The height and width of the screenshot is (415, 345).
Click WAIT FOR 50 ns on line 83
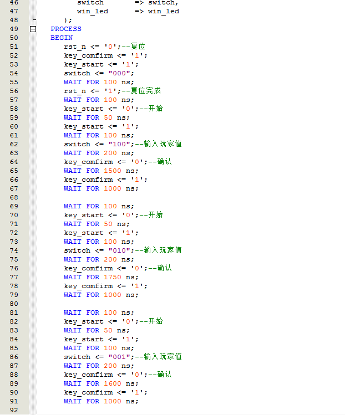(x=97, y=331)
